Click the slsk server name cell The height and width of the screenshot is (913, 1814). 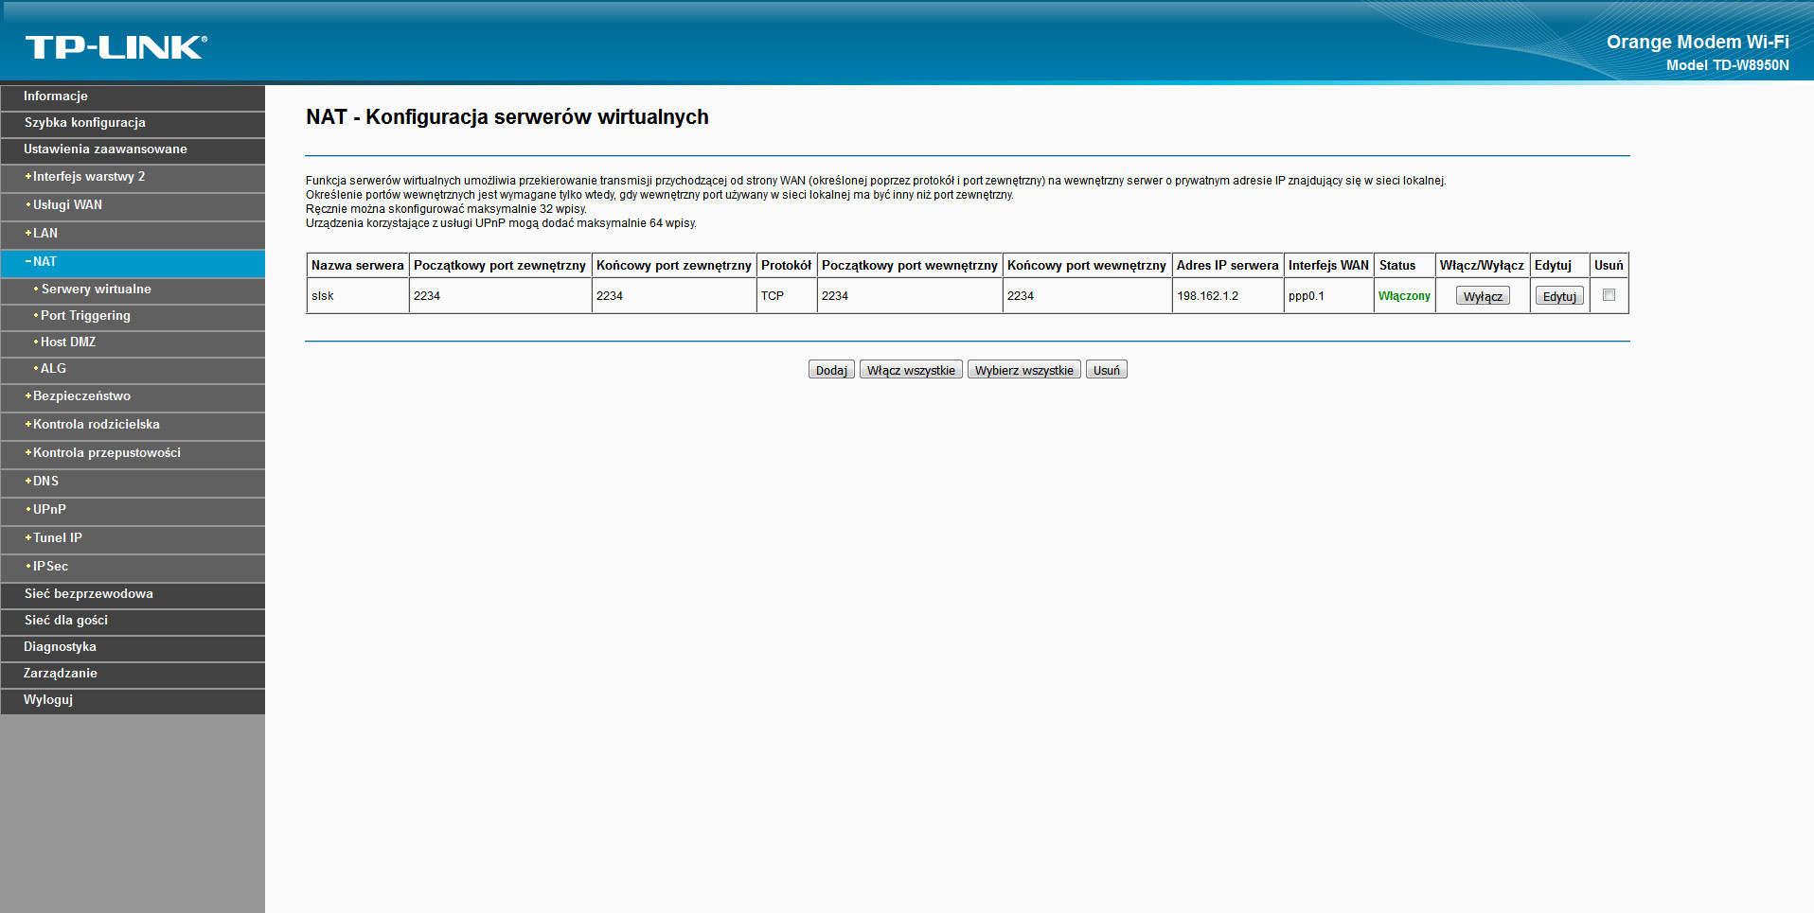point(358,296)
